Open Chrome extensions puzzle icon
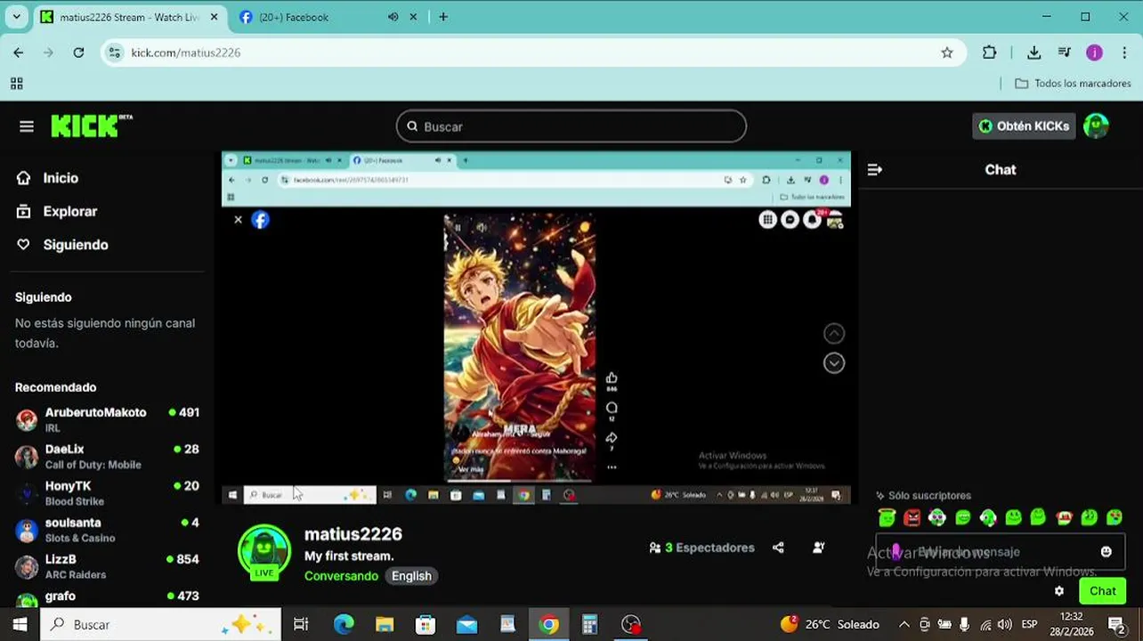The height and width of the screenshot is (641, 1143). click(989, 53)
